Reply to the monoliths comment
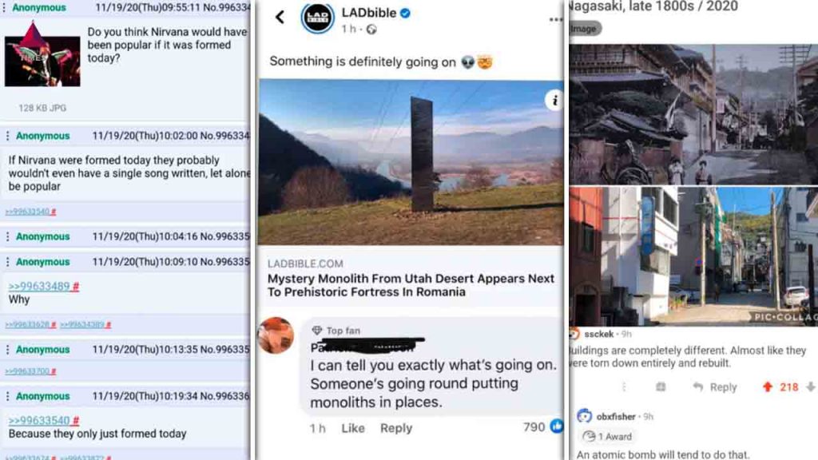The width and height of the screenshot is (818, 460). [396, 428]
